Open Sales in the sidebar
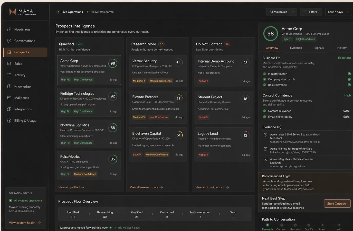Screen dimensions: 353x231 point(25,64)
